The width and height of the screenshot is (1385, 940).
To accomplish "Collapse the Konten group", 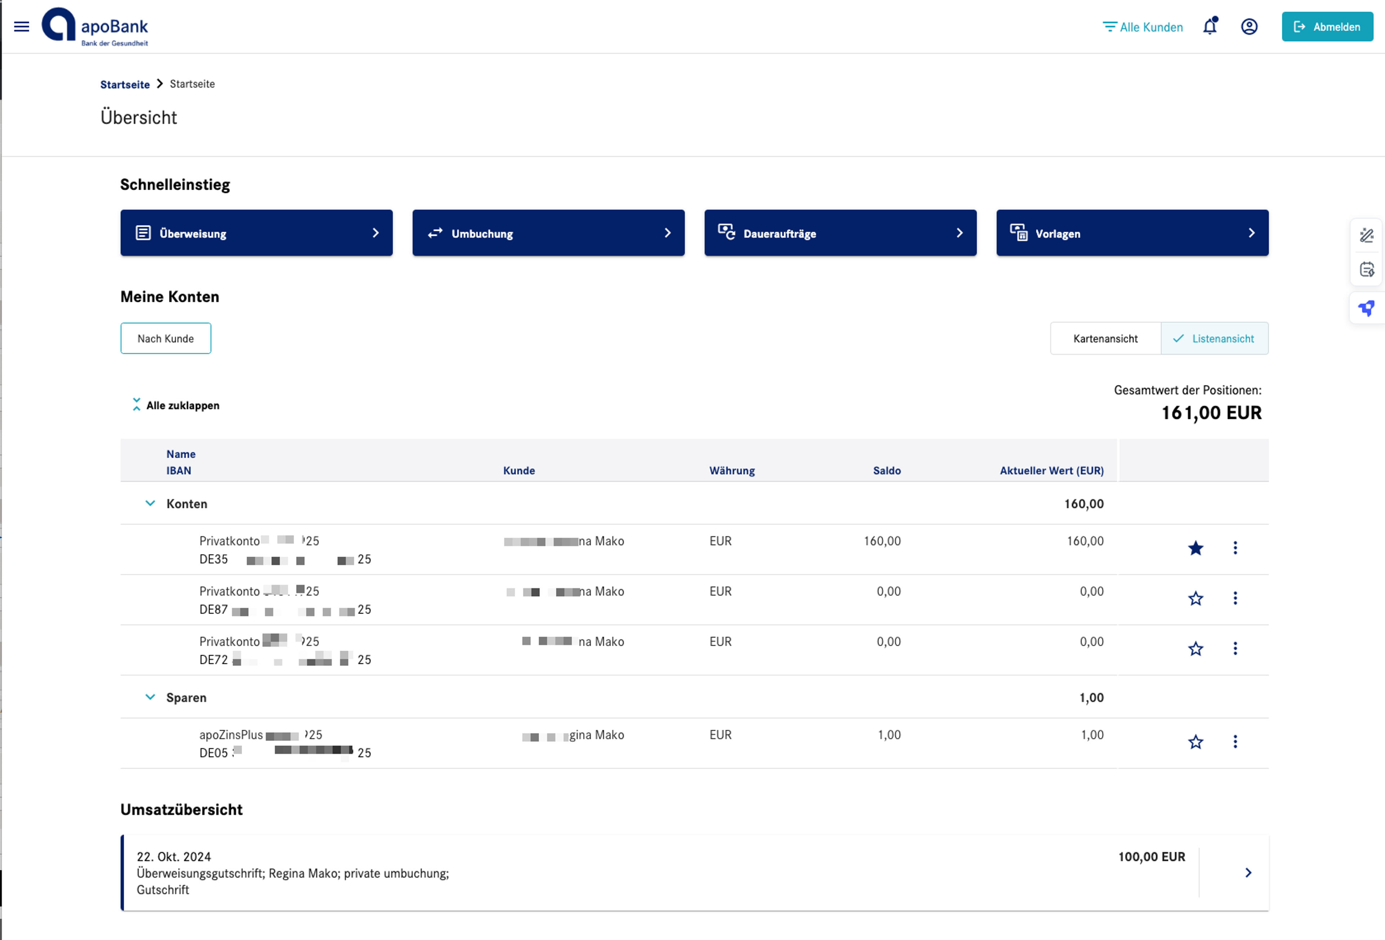I will (150, 503).
